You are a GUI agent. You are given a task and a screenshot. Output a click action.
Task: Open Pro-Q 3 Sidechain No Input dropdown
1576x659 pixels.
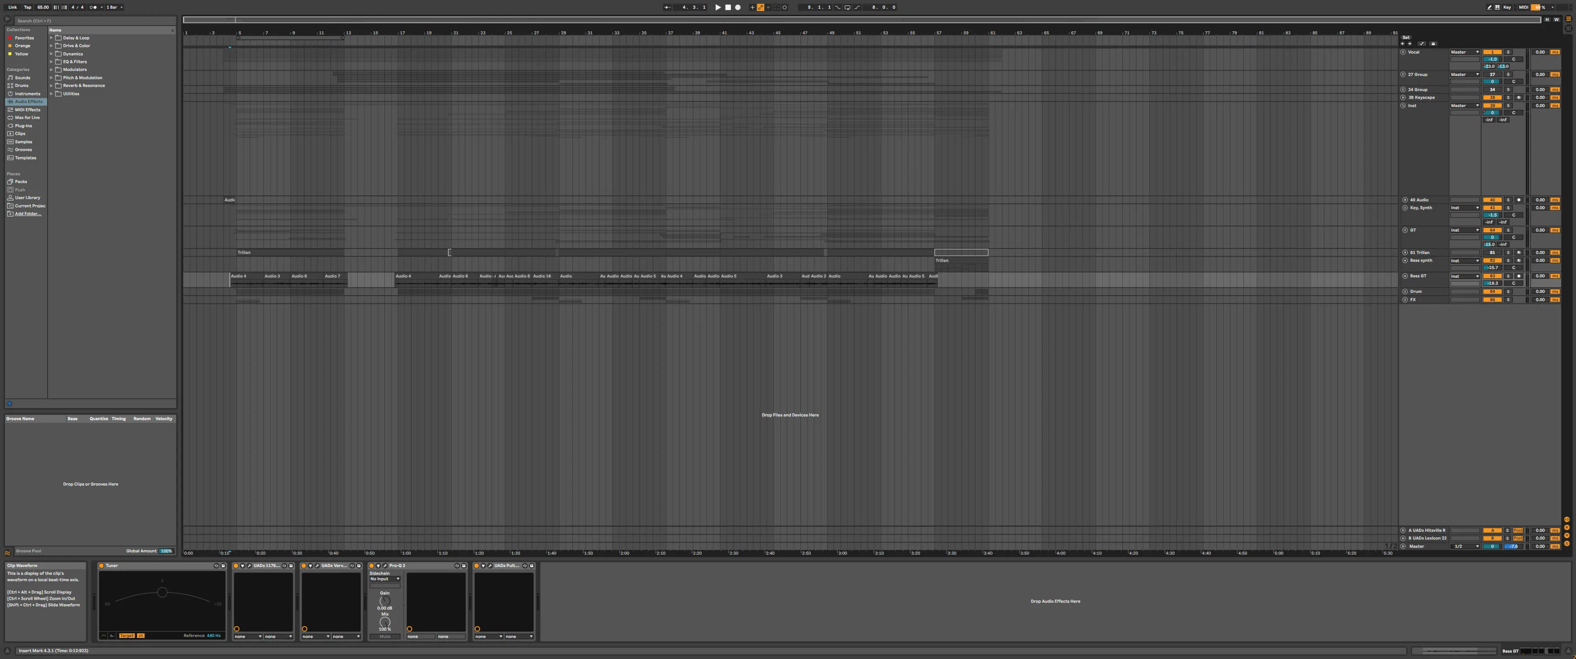tap(385, 579)
